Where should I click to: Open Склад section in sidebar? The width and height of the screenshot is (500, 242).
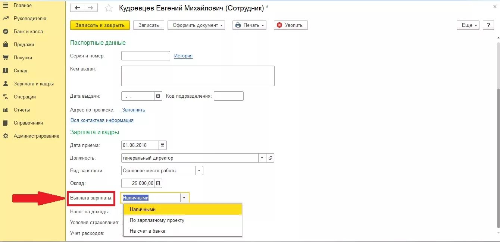[21, 70]
